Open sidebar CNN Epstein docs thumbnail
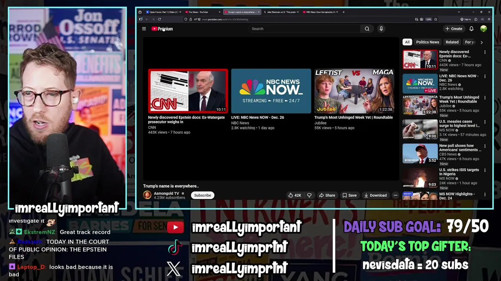 coord(420,59)
